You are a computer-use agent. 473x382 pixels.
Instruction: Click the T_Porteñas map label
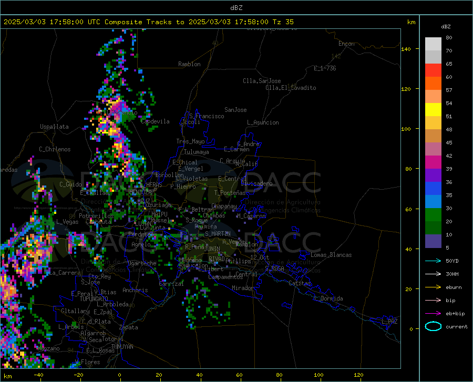(x=230, y=193)
